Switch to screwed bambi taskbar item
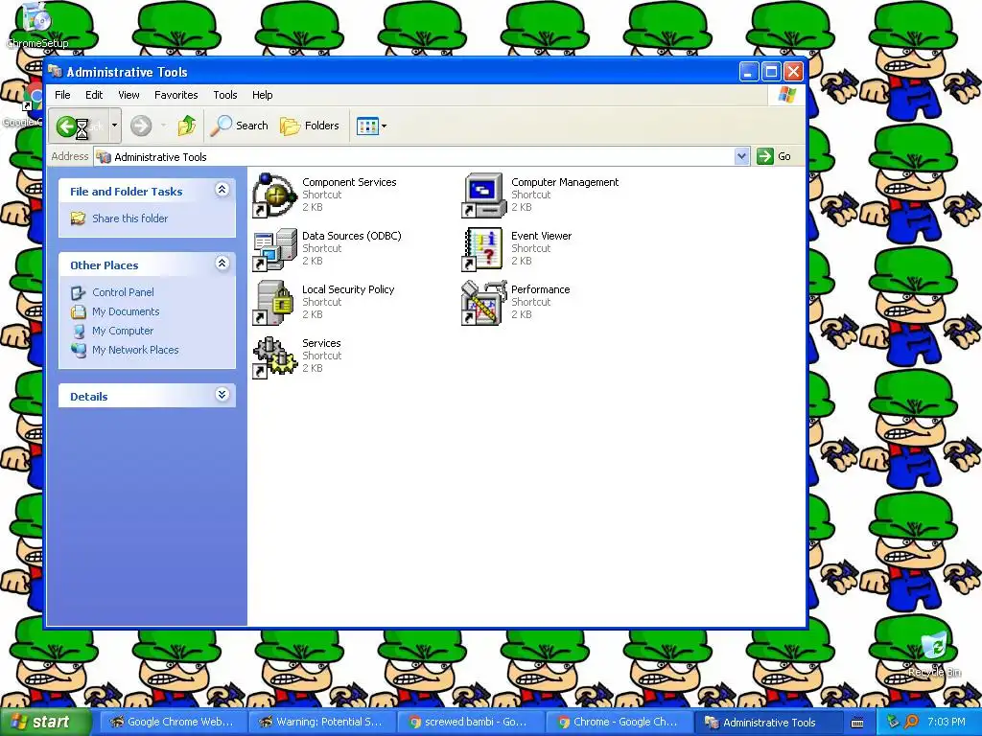The image size is (982, 736). click(x=470, y=723)
